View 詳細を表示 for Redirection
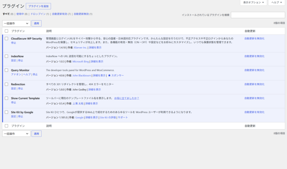287x169 pixels. tap(95, 90)
